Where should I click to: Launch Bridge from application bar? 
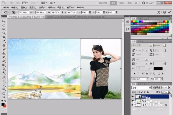click(12, 3)
